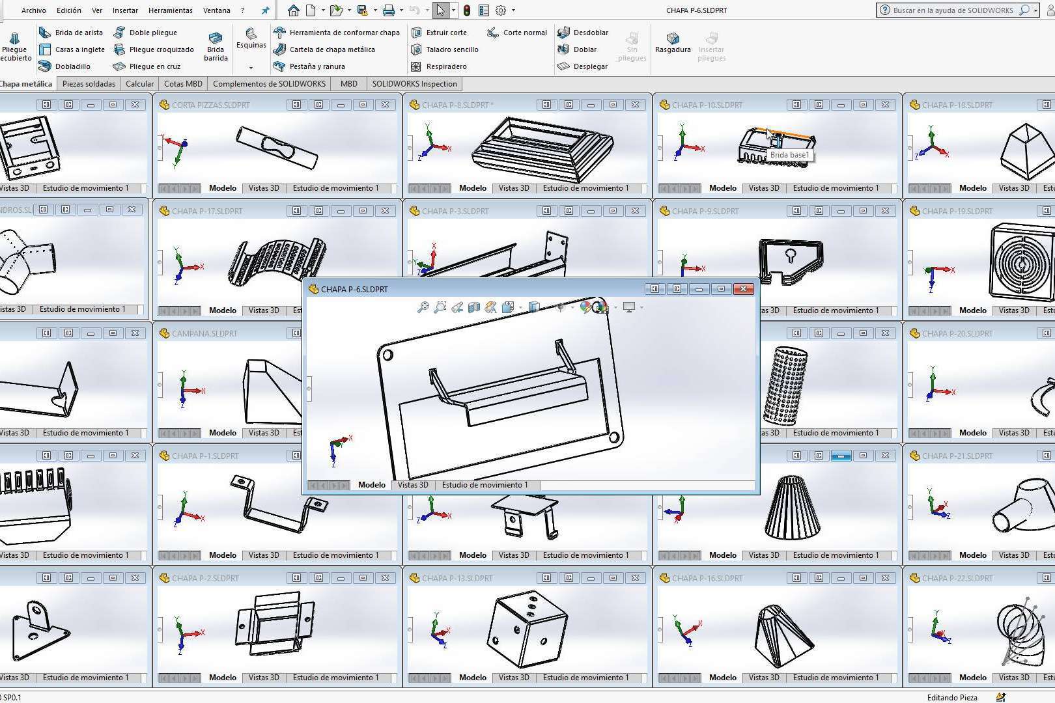Choose the Pliegue croquizado tool

click(154, 49)
